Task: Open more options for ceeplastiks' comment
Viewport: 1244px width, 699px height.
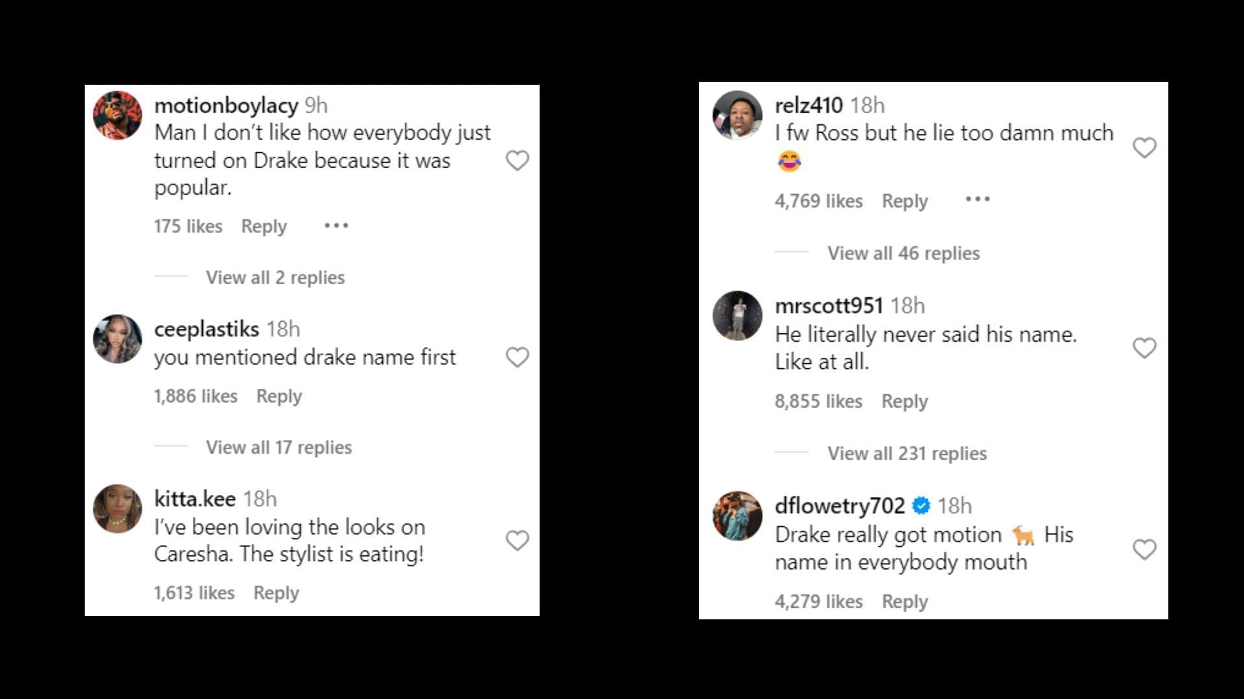Action: click(336, 395)
